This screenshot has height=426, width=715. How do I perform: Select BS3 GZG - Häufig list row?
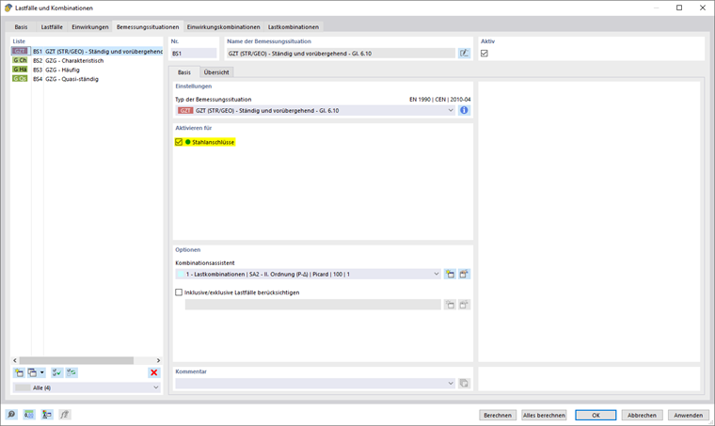click(87, 70)
